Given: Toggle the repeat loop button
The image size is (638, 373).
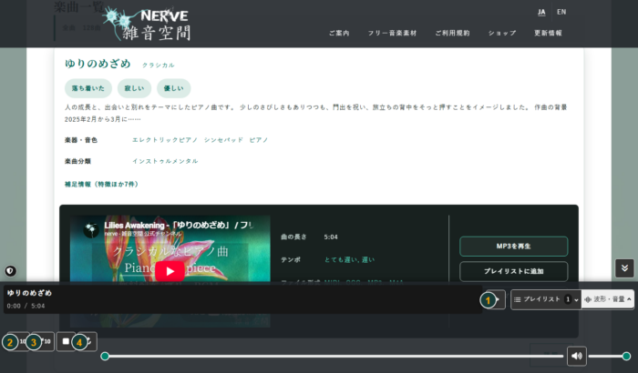Looking at the screenshot, I should (87, 342).
